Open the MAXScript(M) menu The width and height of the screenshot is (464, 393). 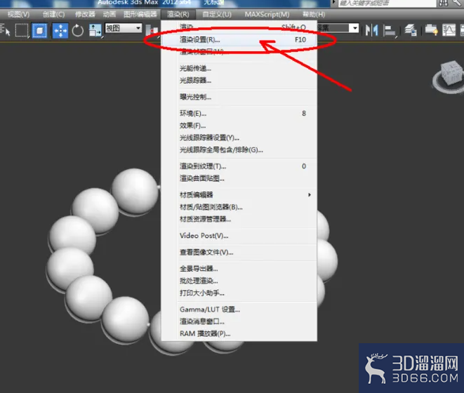click(267, 14)
